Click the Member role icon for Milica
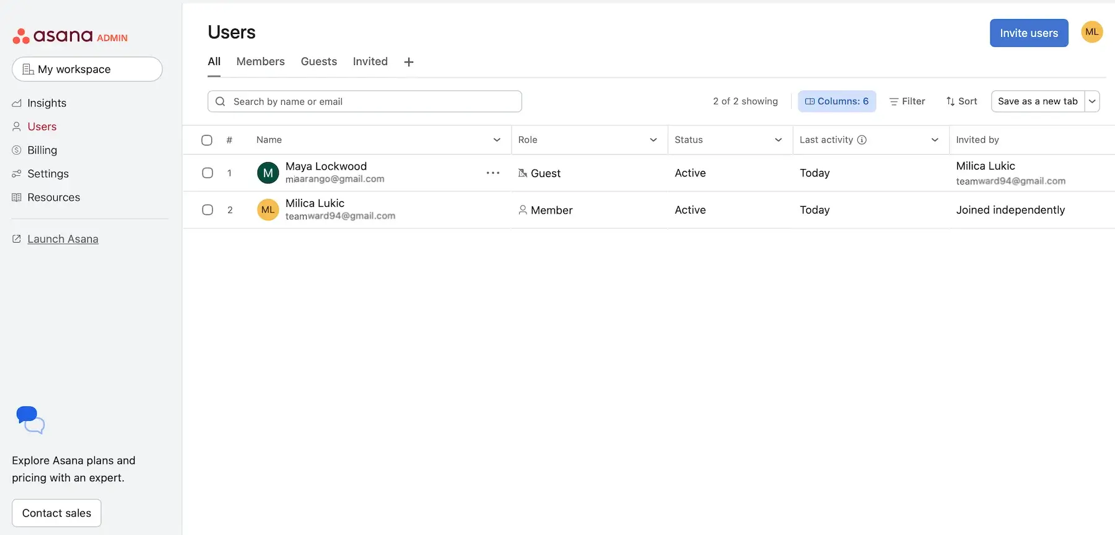The width and height of the screenshot is (1115, 535). pyautogui.click(x=523, y=210)
